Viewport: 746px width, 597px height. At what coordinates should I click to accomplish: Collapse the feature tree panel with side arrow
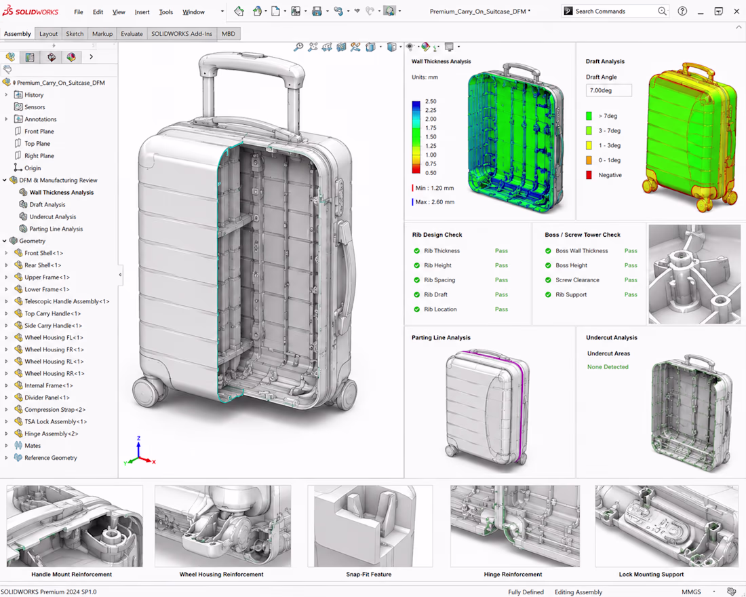pos(120,275)
